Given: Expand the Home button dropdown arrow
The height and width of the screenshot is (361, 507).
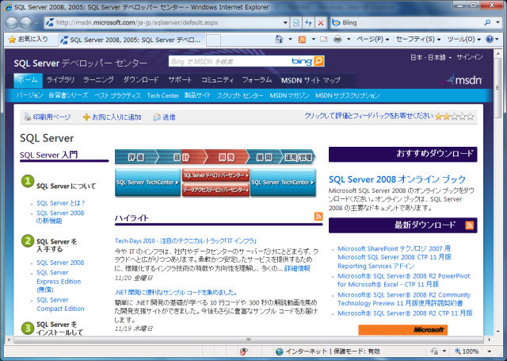Looking at the screenshot, I should pos(290,40).
